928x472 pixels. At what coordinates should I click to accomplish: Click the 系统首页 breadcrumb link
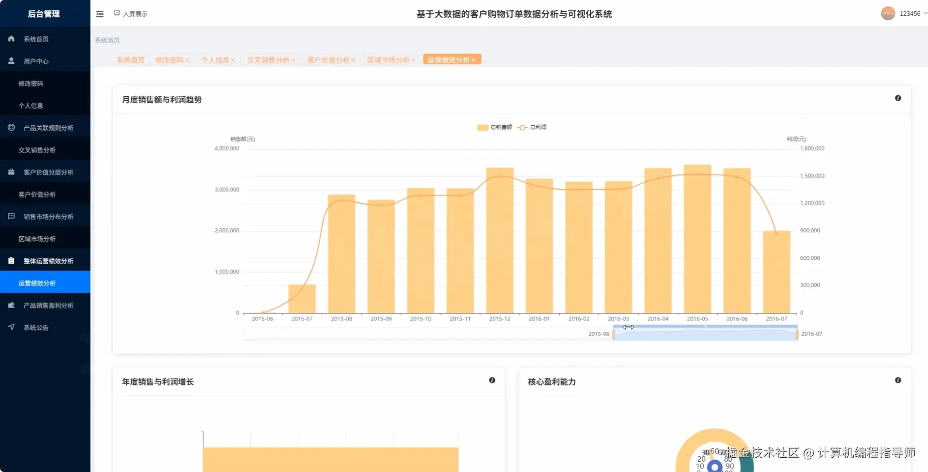point(107,40)
